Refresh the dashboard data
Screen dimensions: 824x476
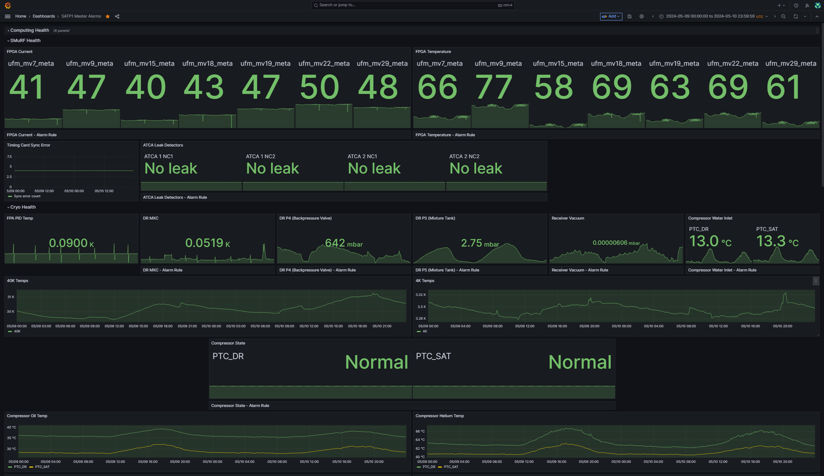pos(795,16)
